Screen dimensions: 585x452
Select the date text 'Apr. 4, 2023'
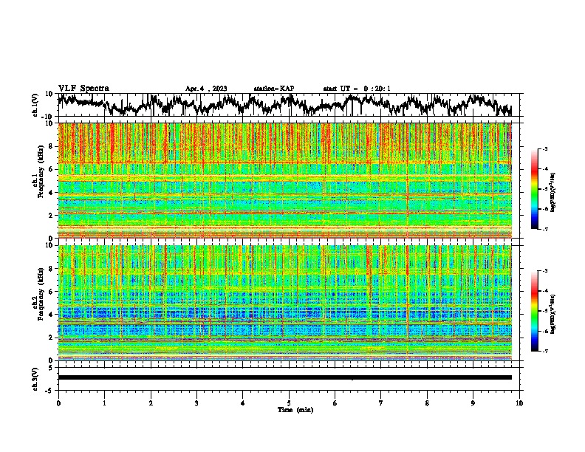pos(206,89)
